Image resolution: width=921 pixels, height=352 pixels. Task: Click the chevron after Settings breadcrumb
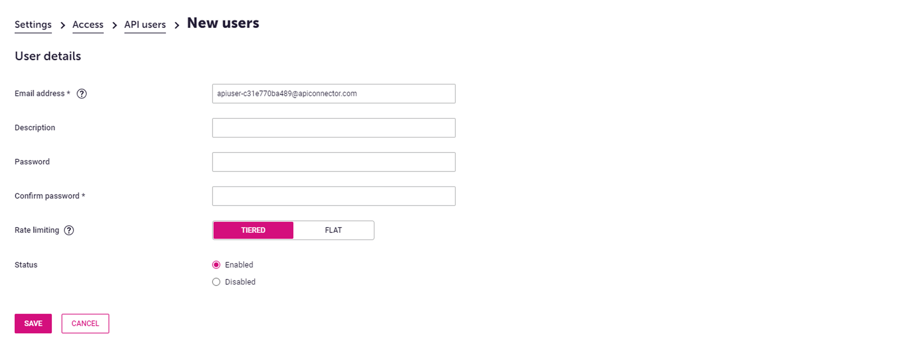pyautogui.click(x=62, y=24)
